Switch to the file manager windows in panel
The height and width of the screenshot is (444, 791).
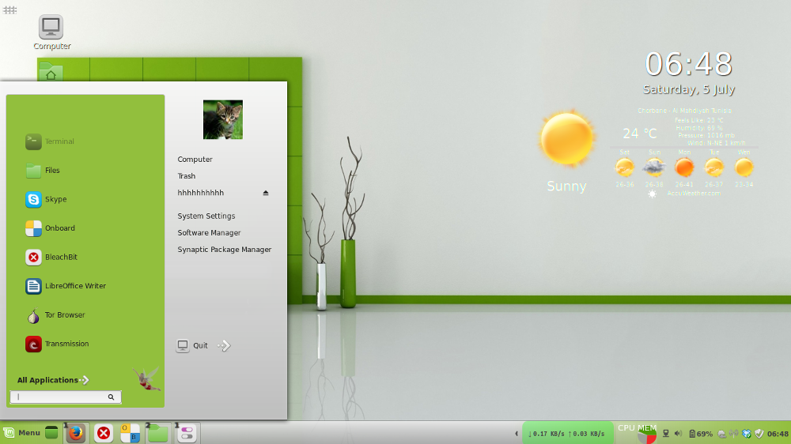click(158, 433)
